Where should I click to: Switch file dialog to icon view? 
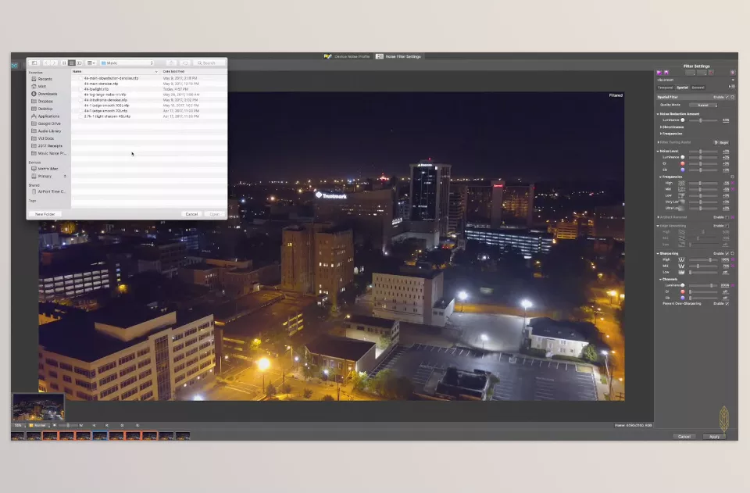click(64, 63)
